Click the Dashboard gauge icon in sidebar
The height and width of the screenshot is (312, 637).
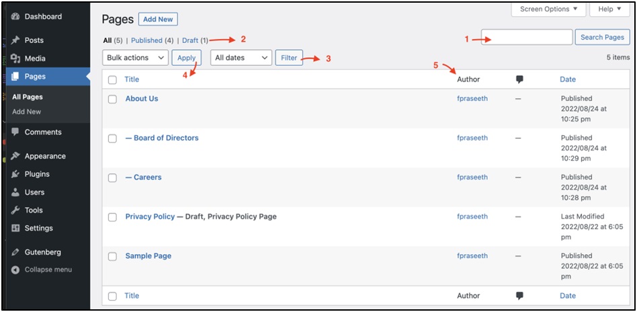coord(15,17)
